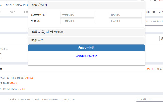Click the 换一批 orange link

pyautogui.click(x=151, y=69)
